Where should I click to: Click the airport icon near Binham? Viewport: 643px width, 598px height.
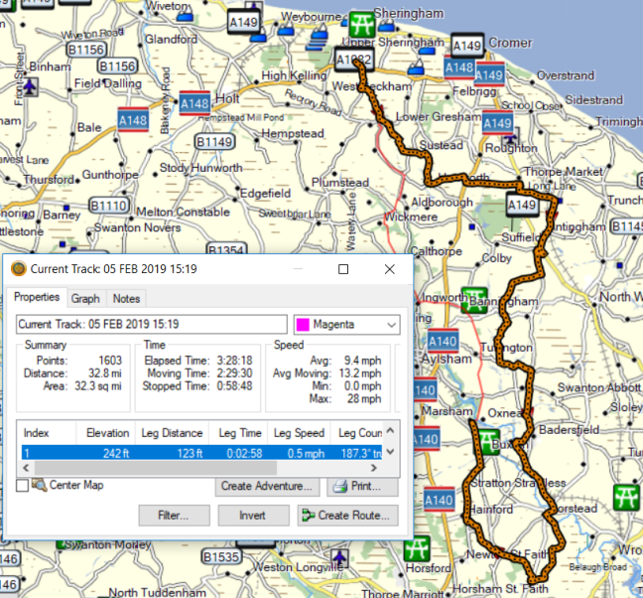[28, 85]
